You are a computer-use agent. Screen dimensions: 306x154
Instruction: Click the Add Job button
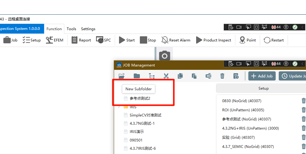tap(262, 76)
